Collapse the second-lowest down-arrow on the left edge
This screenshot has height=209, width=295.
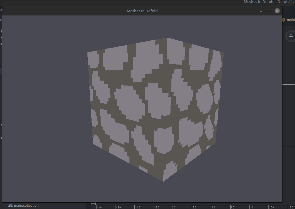click(x=1, y=125)
